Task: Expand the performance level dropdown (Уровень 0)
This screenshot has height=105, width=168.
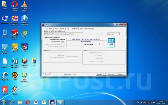Action: (x=113, y=34)
